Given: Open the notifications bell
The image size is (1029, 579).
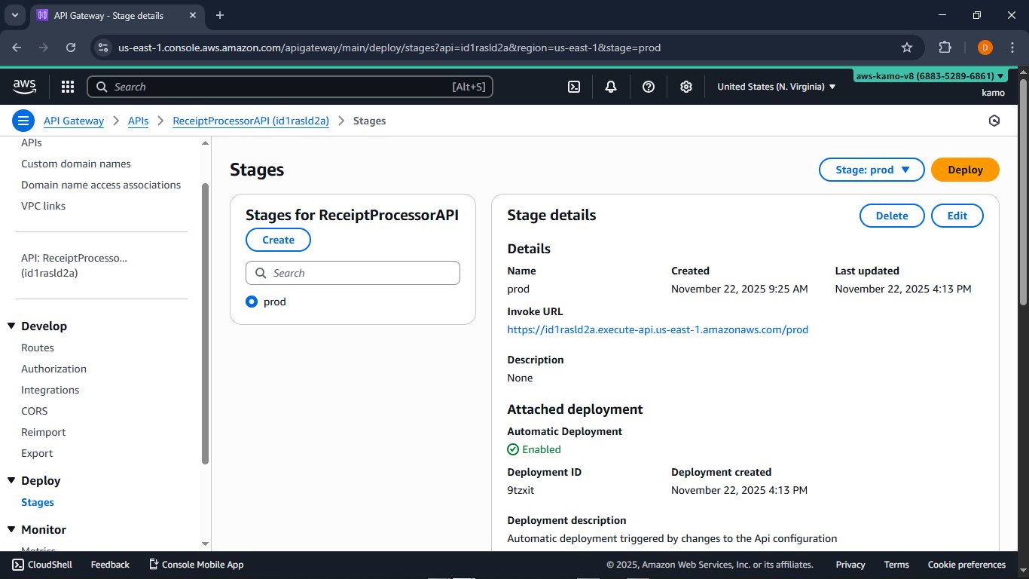Looking at the screenshot, I should [611, 87].
